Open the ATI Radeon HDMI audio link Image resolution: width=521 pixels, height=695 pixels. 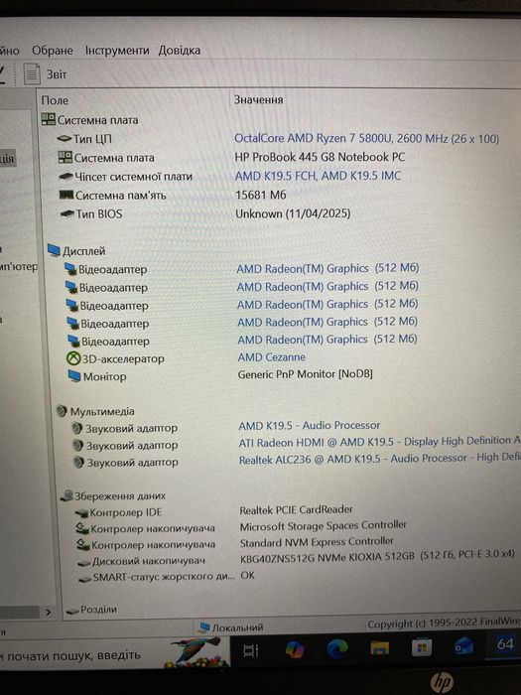coord(380,442)
